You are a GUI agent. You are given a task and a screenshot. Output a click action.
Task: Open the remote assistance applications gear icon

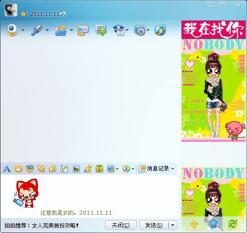pos(140,30)
